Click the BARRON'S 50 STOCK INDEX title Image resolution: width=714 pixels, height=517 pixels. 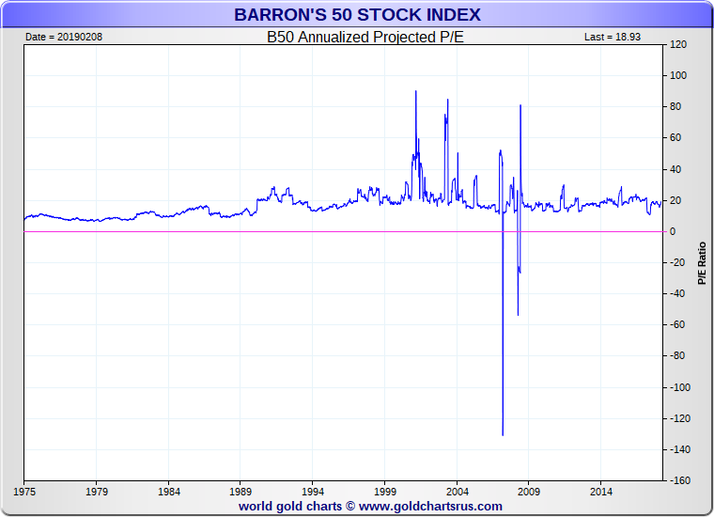[357, 15]
